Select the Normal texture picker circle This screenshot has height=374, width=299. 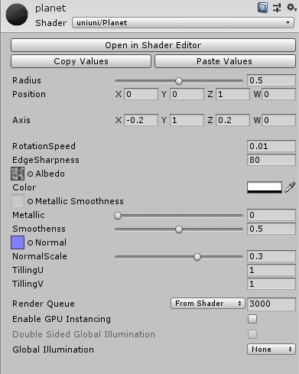[30, 242]
